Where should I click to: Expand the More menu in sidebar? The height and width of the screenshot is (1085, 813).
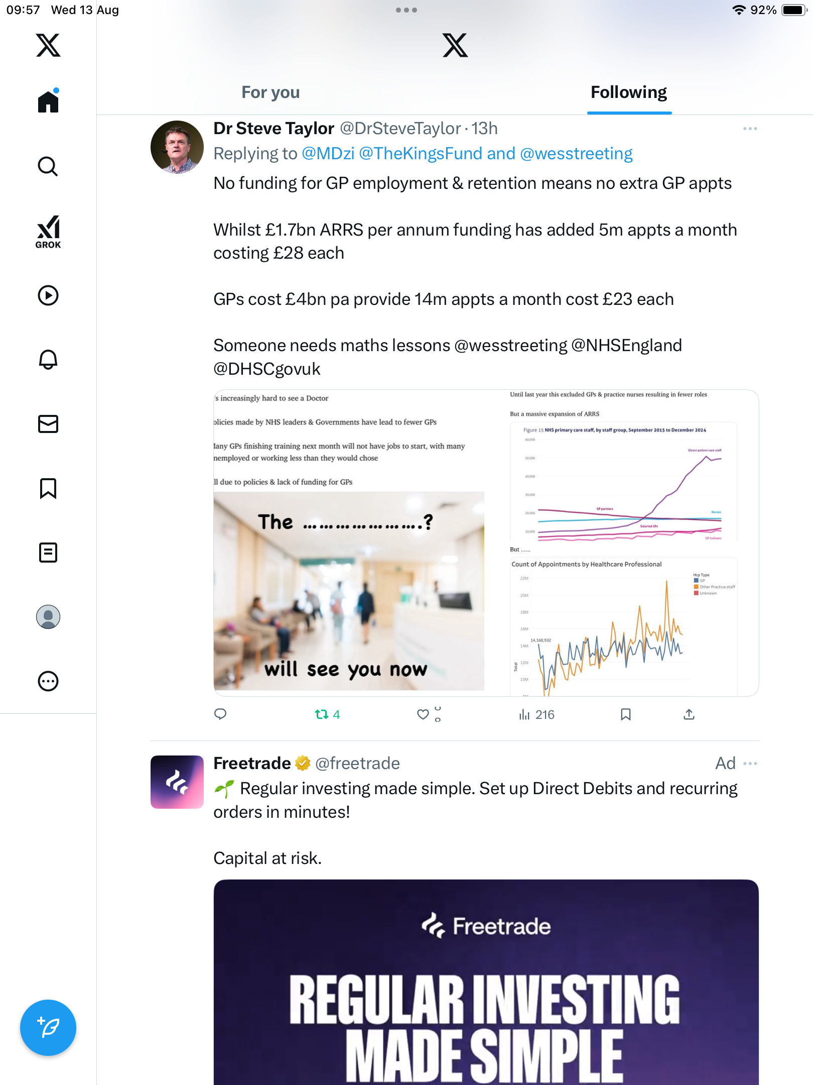pyautogui.click(x=48, y=681)
